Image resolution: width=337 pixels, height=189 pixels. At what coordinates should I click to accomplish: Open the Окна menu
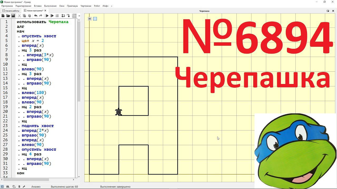click(62, 6)
